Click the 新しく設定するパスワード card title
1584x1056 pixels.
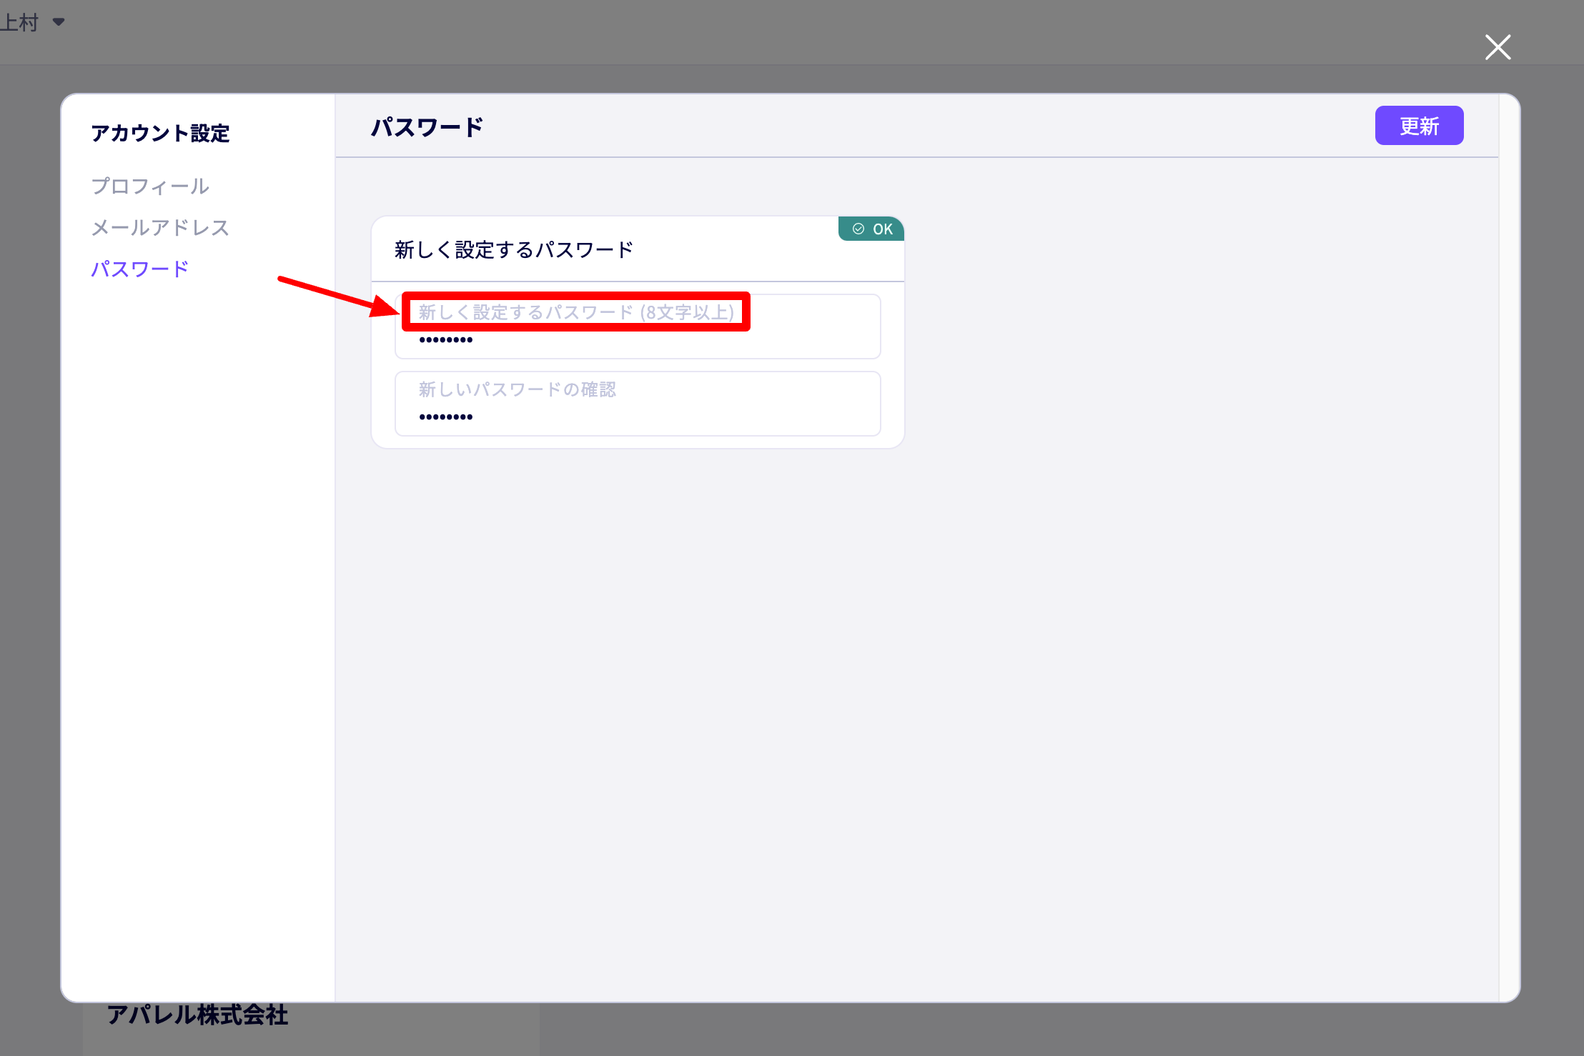pyautogui.click(x=514, y=250)
